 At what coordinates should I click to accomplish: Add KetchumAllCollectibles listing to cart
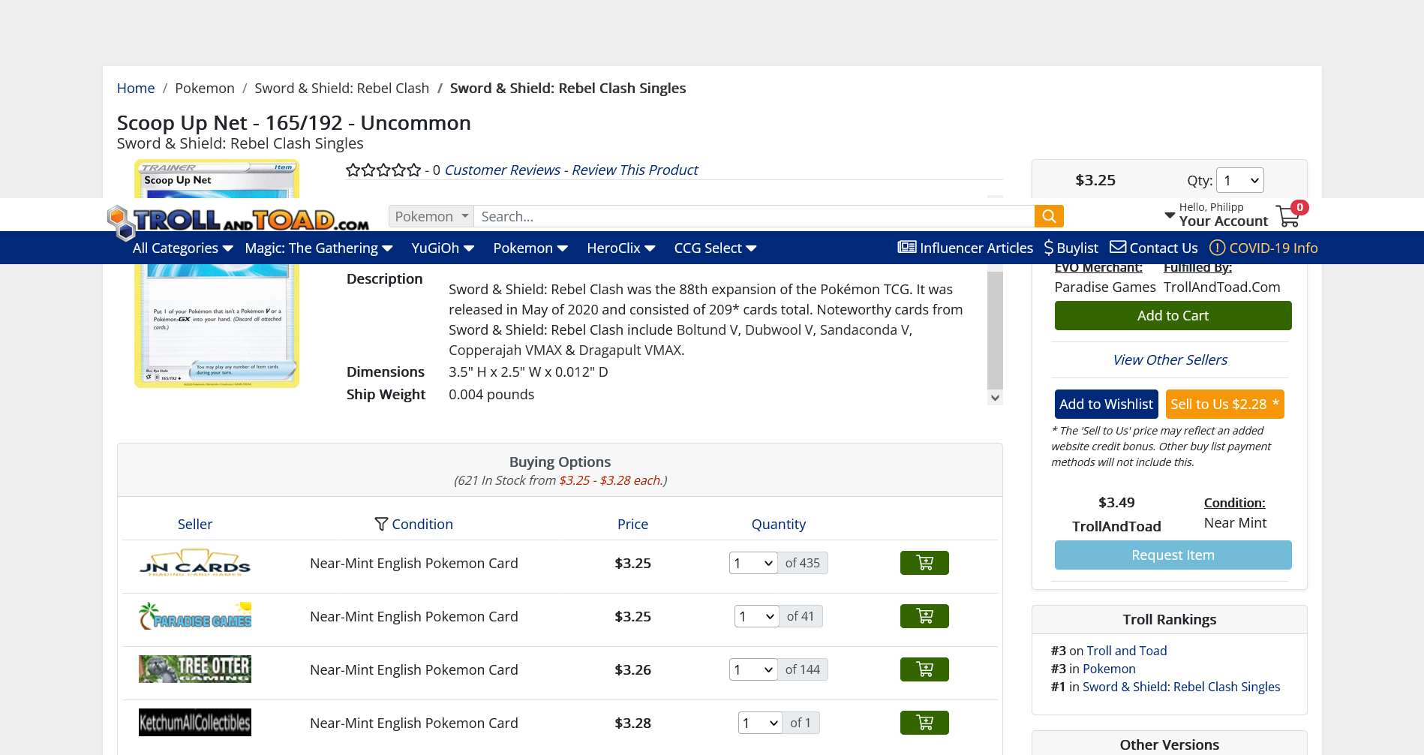pyautogui.click(x=924, y=723)
